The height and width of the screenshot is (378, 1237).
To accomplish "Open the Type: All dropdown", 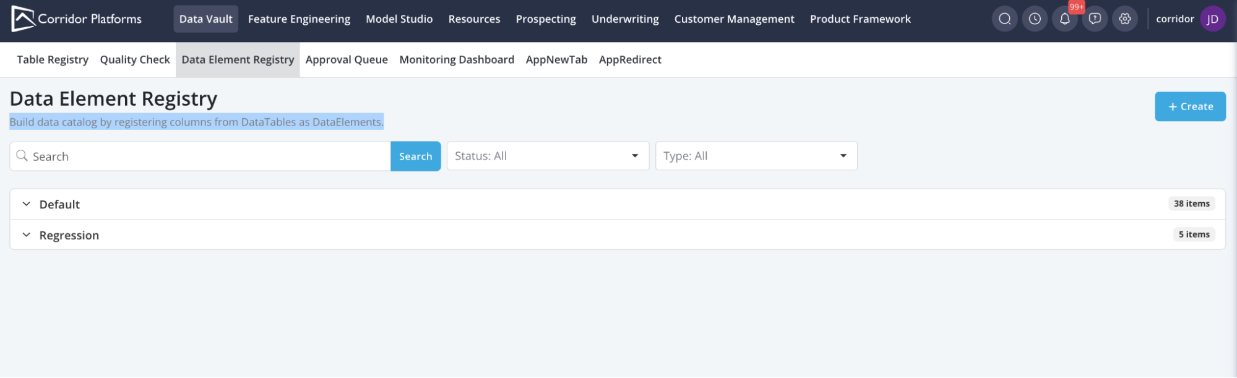I will (x=756, y=156).
